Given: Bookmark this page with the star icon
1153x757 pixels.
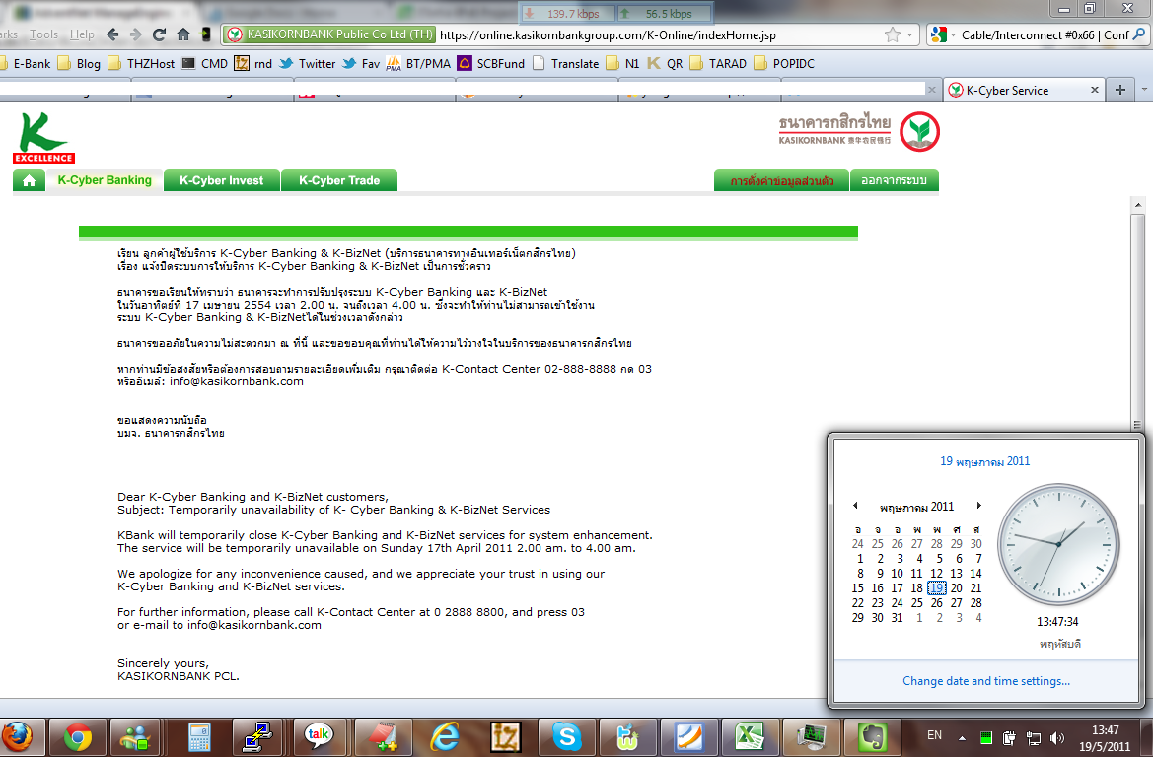Looking at the screenshot, I should (x=892, y=34).
